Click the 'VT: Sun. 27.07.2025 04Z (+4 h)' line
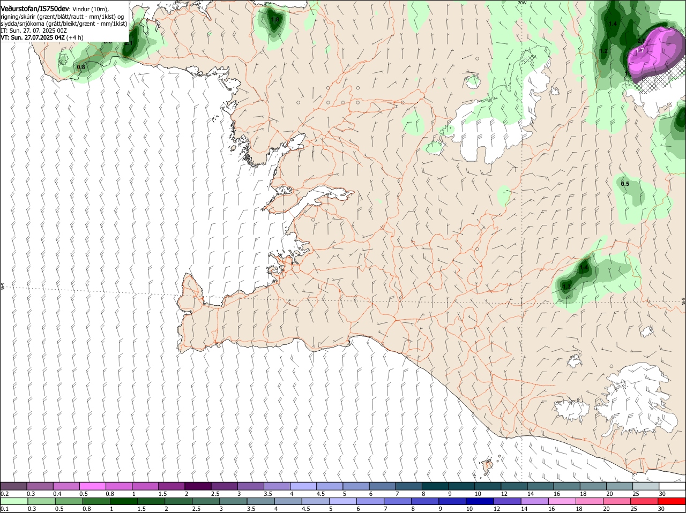 point(42,38)
